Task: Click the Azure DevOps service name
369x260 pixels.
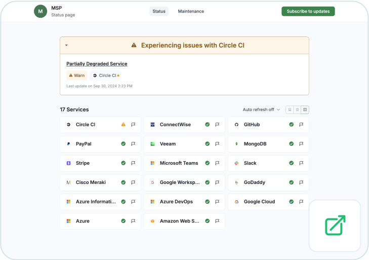Action: coord(176,202)
